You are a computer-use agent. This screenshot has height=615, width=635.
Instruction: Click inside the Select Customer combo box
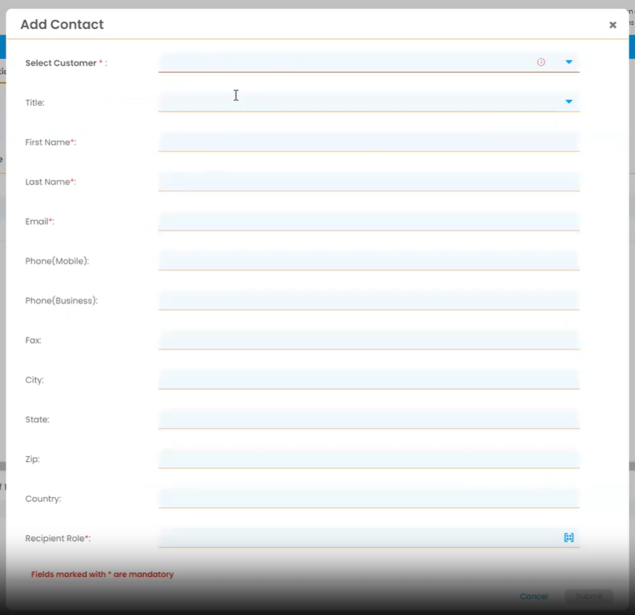tap(345, 63)
